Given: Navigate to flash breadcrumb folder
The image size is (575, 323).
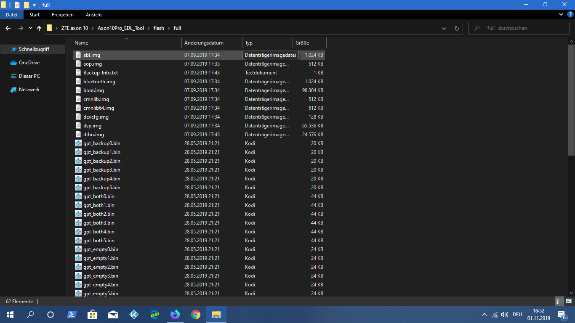Looking at the screenshot, I should [159, 28].
